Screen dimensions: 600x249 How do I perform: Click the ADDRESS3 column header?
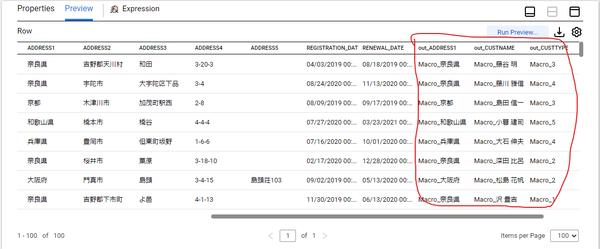click(153, 48)
